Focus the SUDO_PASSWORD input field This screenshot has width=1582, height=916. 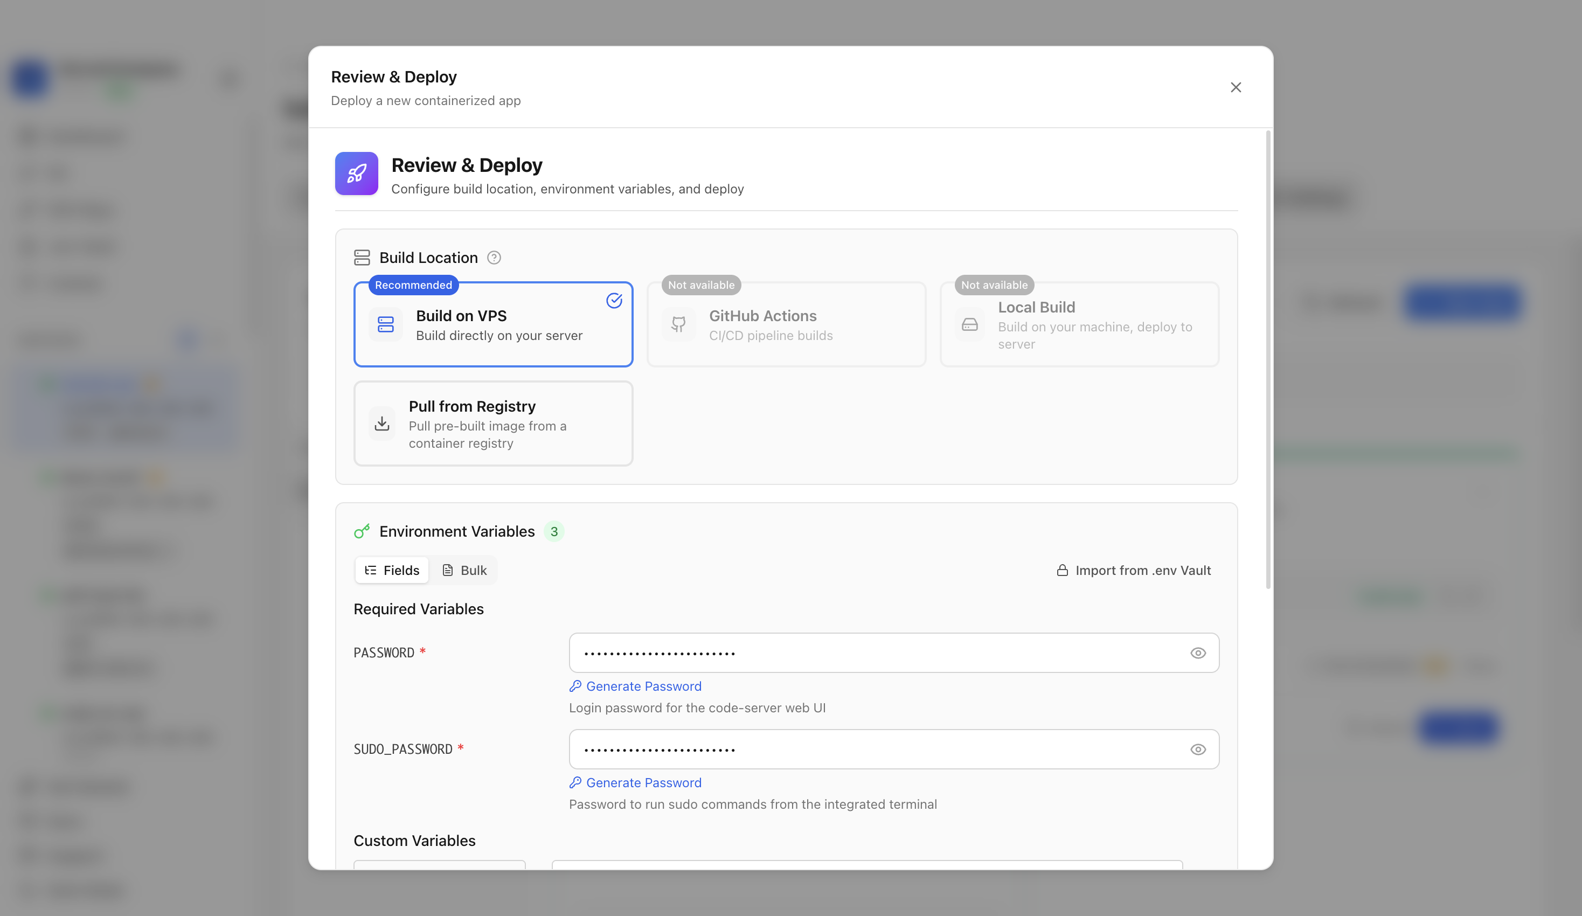click(x=893, y=749)
